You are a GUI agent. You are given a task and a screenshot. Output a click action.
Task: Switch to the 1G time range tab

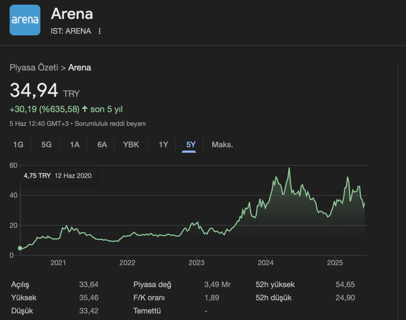click(18, 145)
